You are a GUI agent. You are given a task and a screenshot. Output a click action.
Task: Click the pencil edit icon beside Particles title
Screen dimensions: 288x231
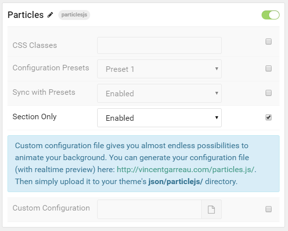(x=50, y=14)
